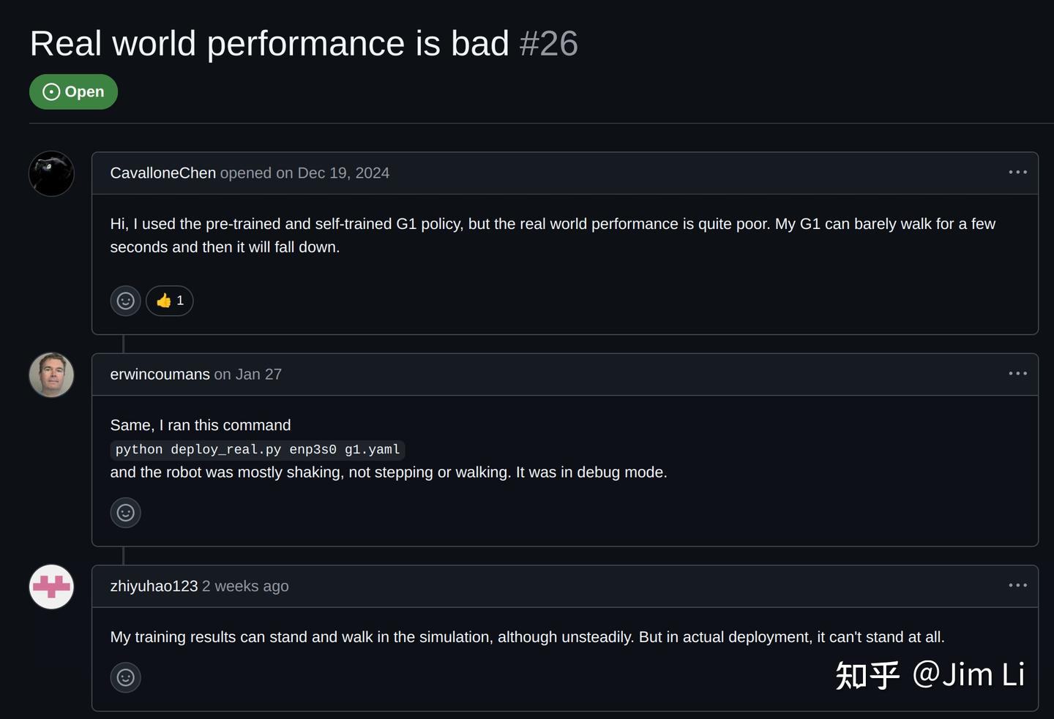Screen dimensions: 1054x719
Task: Add emoji reaction to erwincoumans's comment
Action: 126,513
